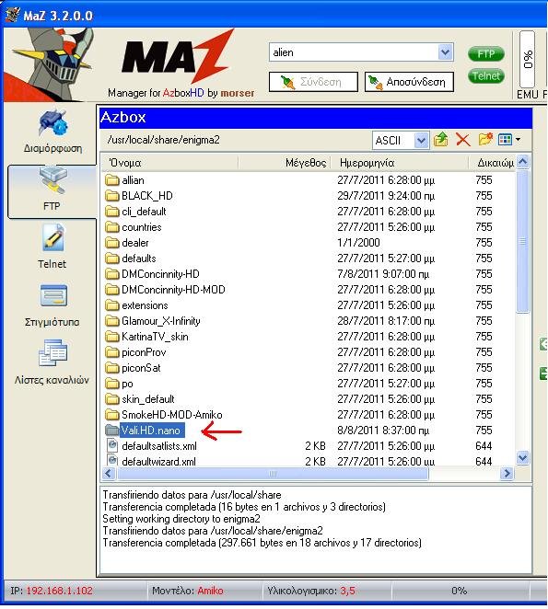Select the piconSat folder
Image resolution: width=548 pixels, height=609 pixels.
[133, 368]
